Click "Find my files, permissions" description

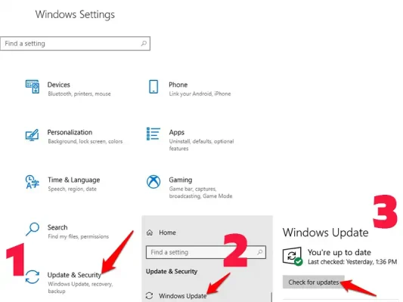point(78,236)
